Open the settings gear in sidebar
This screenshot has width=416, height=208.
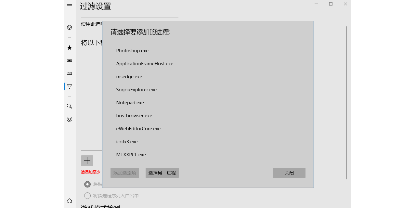point(69,28)
